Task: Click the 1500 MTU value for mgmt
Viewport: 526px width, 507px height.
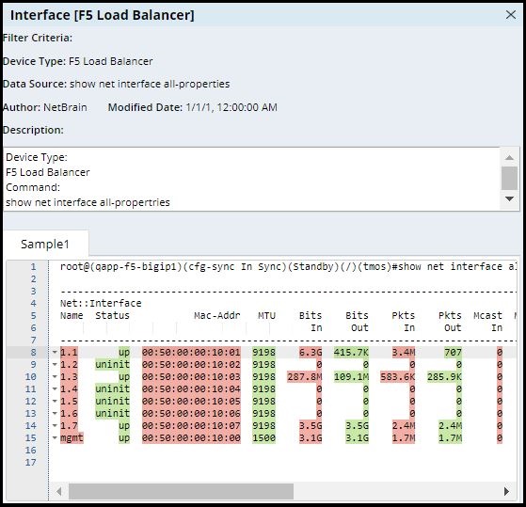Action: [x=264, y=438]
